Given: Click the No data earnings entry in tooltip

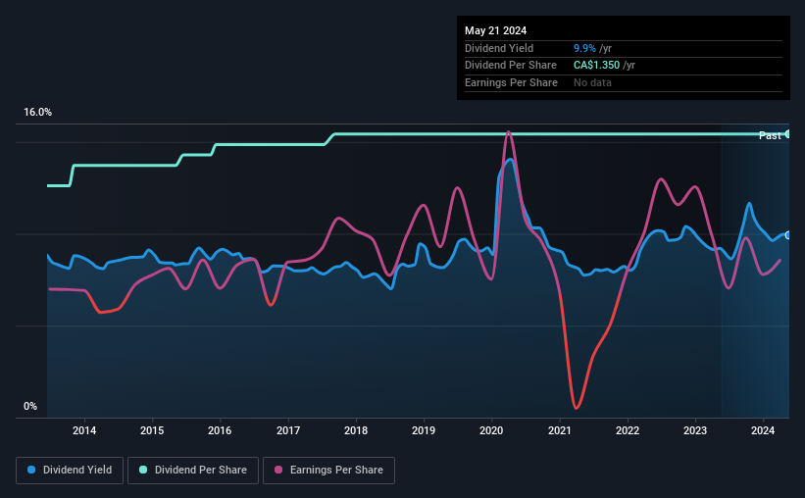Looking at the screenshot, I should 592,82.
